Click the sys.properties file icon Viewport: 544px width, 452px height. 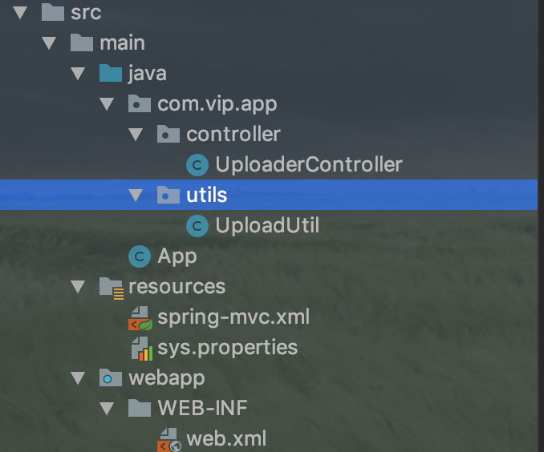pos(141,349)
